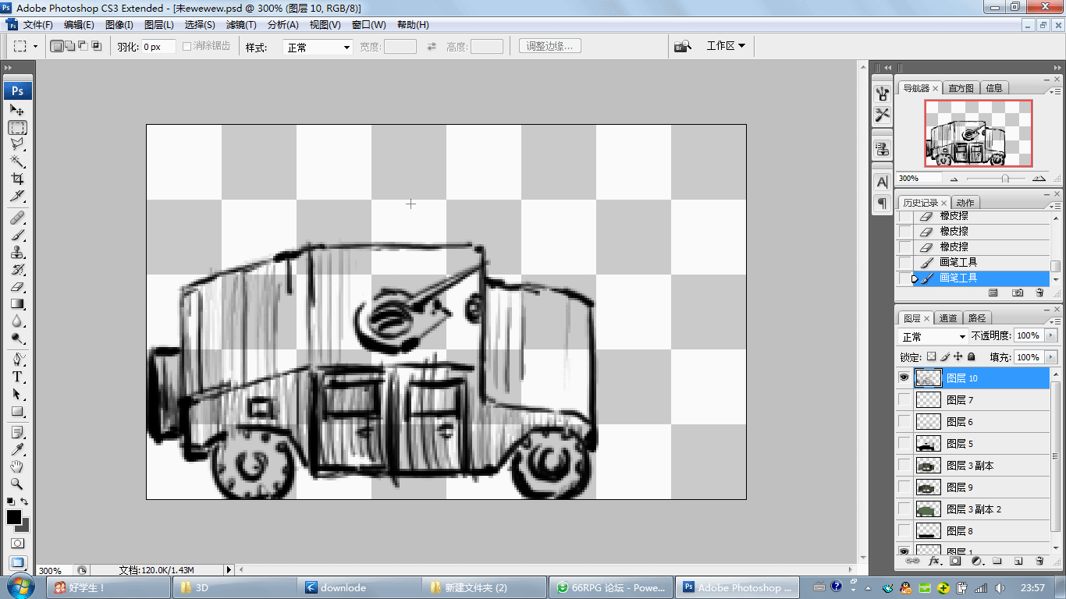The image size is (1066, 599).
Task: Open the Character panel icon in dock
Action: click(883, 182)
